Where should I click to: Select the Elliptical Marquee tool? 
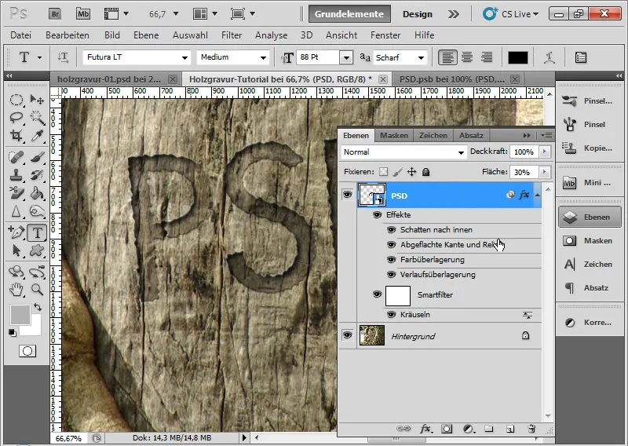click(16, 100)
